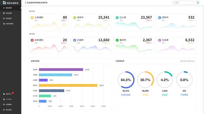This screenshot has width=204, height=114.
Task: Click the search magnifier icon
Action: coord(198,3)
